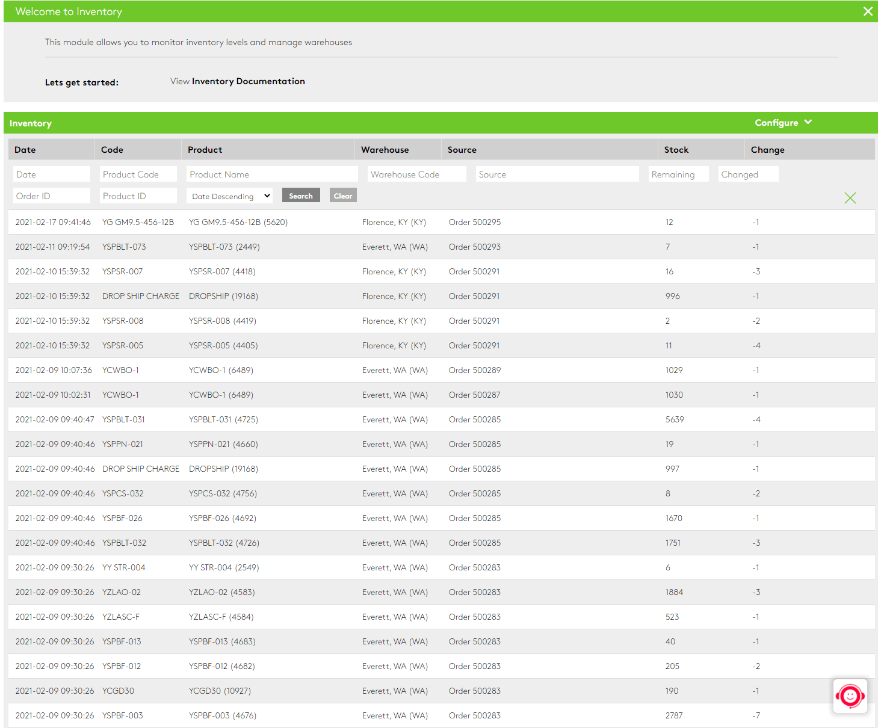Close the Welcome to Inventory banner
Image resolution: width=878 pixels, height=728 pixels.
[868, 11]
